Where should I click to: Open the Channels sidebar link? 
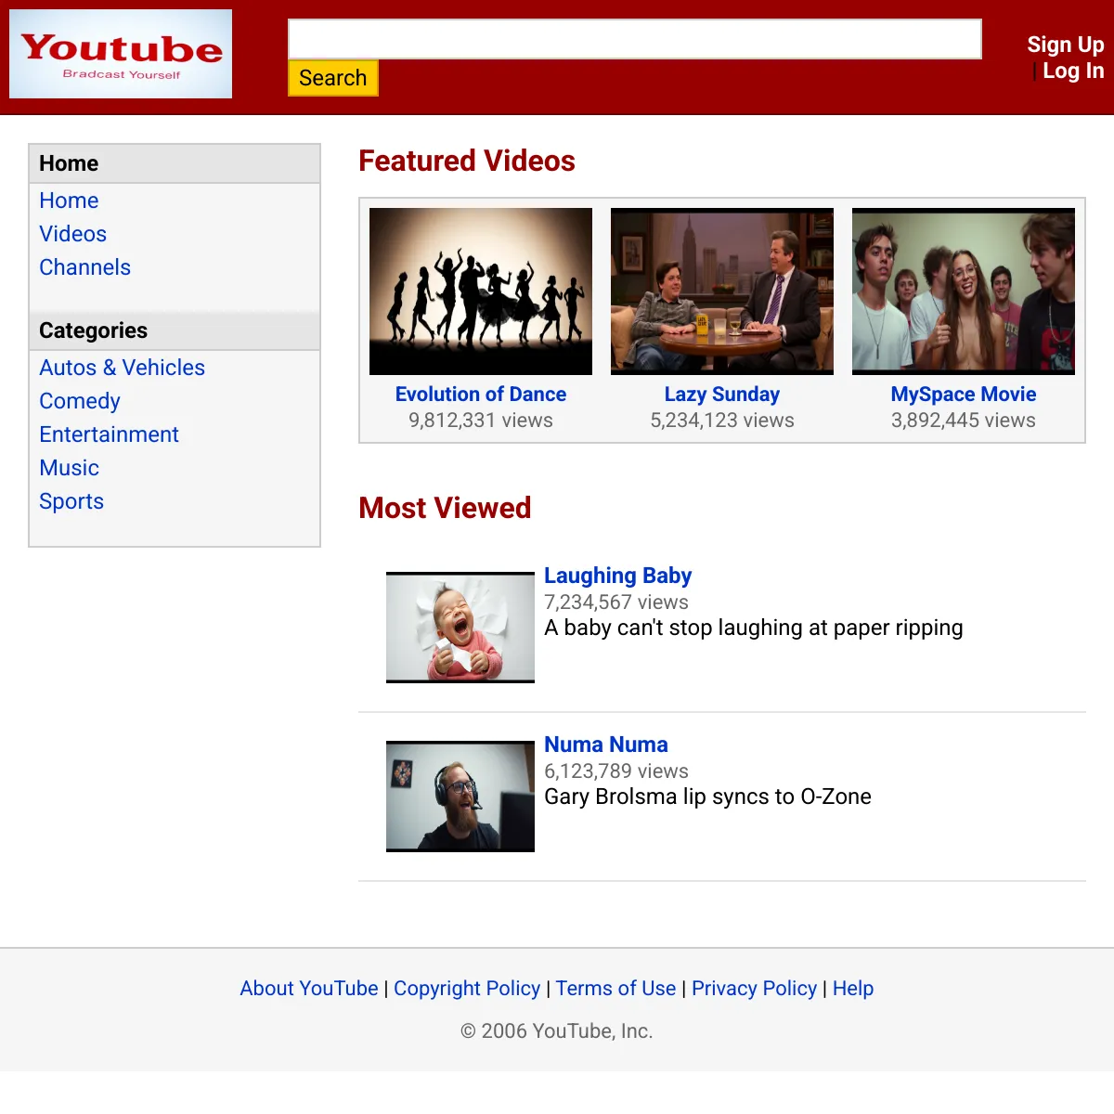84,267
